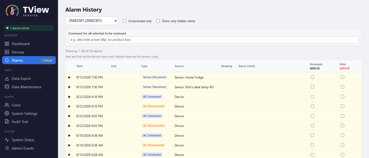This screenshot has width=369, height=158.
Task: Click the Type column header
Action: (x=144, y=66)
